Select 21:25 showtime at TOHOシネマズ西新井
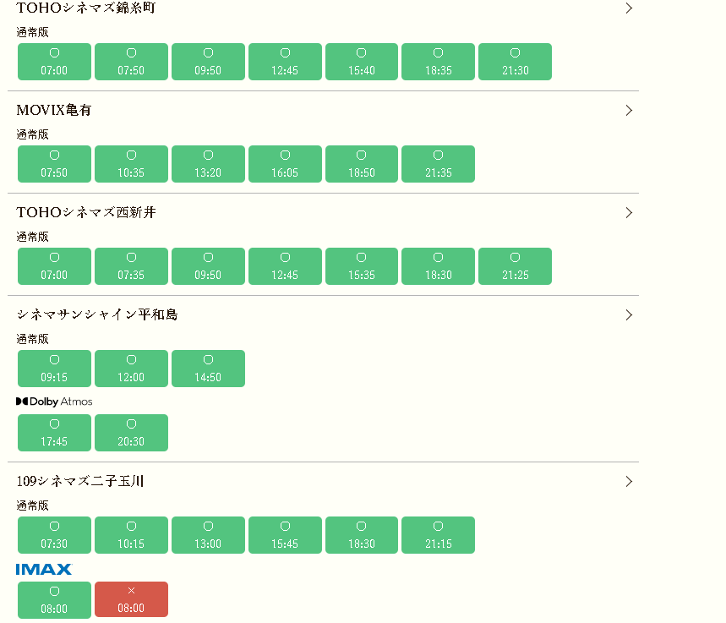Screen dimensions: 726x623 click(x=515, y=266)
